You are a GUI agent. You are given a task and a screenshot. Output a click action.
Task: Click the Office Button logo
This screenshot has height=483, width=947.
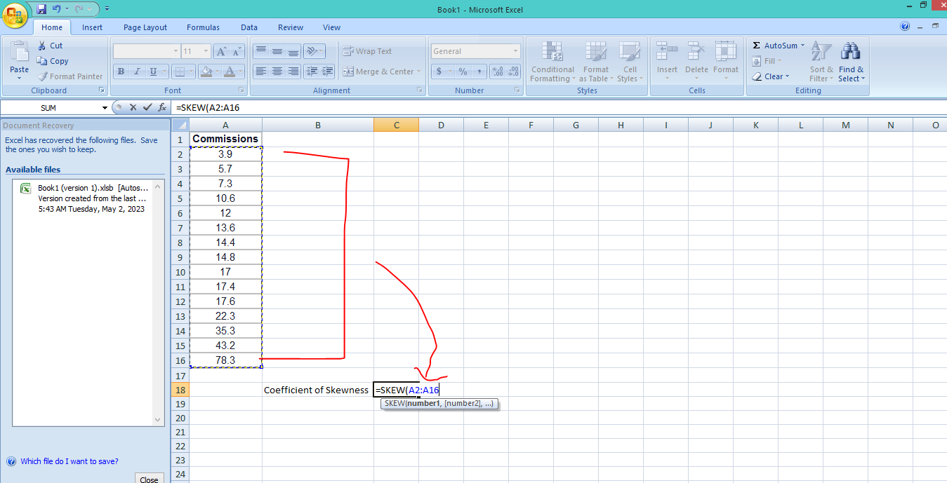point(14,14)
